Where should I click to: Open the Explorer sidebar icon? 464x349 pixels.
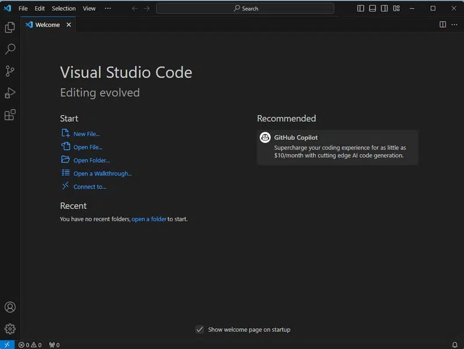pos(9,27)
